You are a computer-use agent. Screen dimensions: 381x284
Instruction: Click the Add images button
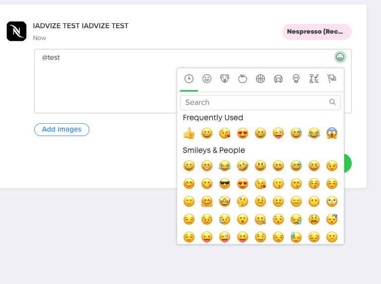(x=62, y=130)
